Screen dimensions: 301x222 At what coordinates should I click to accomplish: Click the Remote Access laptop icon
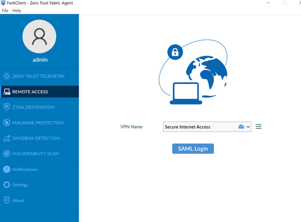click(x=7, y=92)
